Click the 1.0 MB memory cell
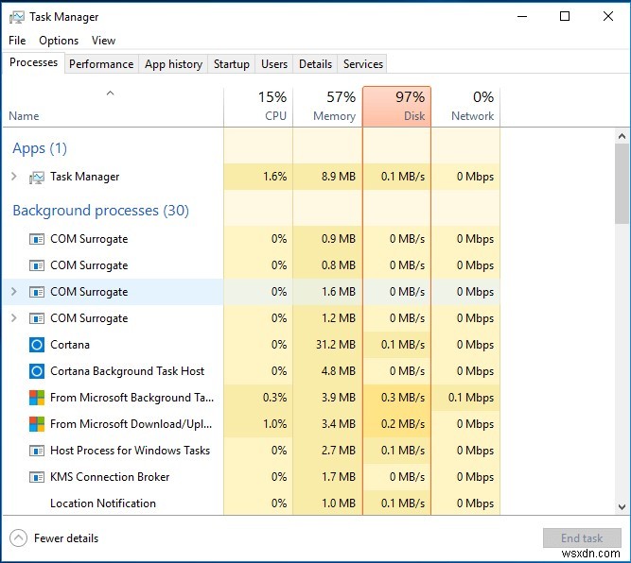631x563 pixels. point(327,503)
